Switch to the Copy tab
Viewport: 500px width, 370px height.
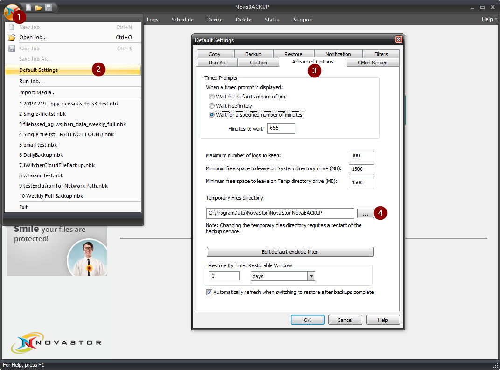pyautogui.click(x=215, y=54)
